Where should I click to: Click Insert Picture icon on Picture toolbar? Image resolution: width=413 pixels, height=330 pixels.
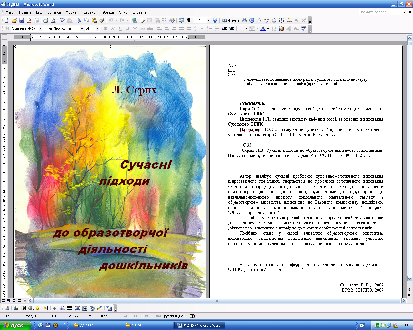coord(6,308)
